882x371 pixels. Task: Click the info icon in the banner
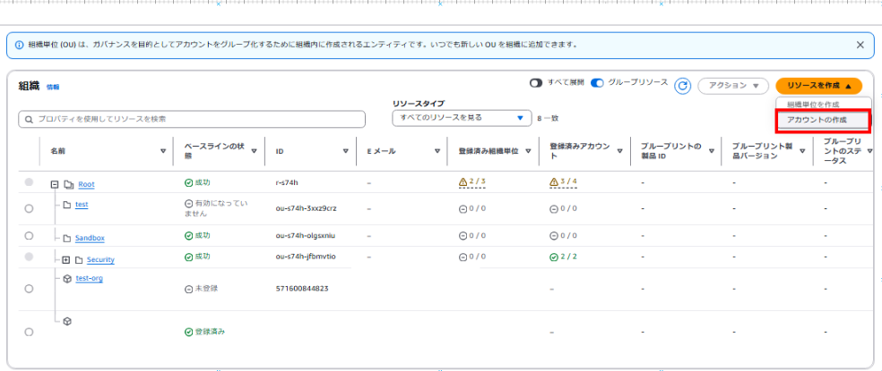click(x=20, y=45)
